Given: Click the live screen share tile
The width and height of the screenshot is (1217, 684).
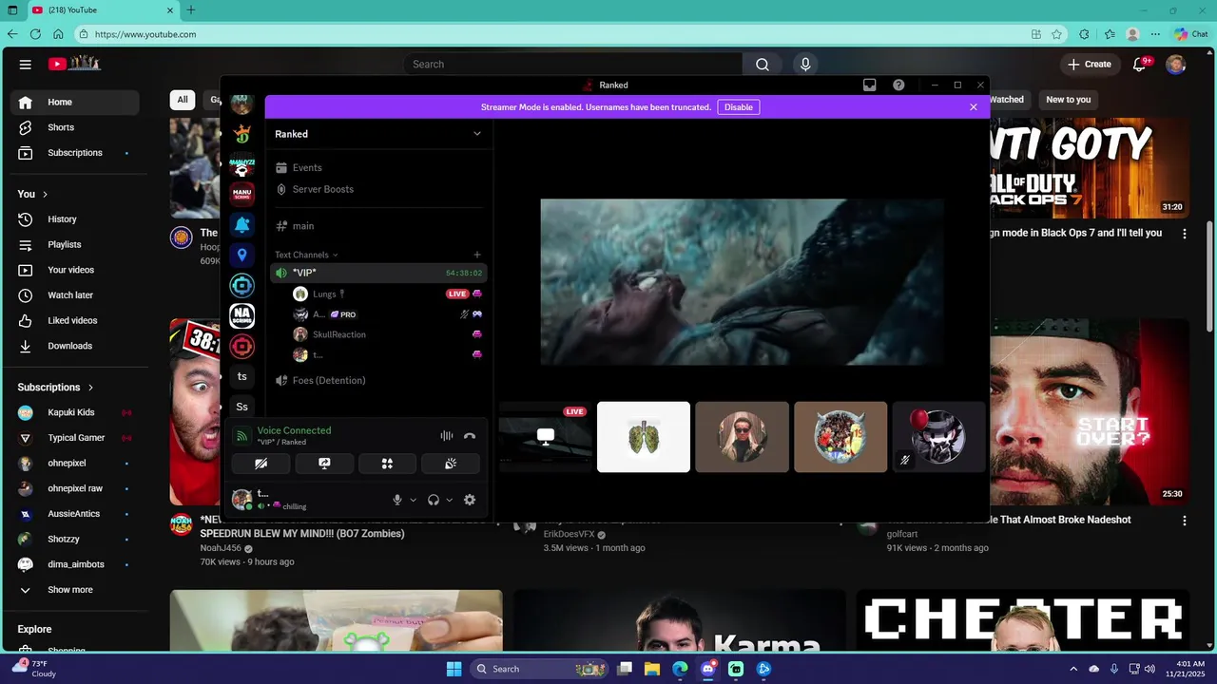Looking at the screenshot, I should coord(545,437).
